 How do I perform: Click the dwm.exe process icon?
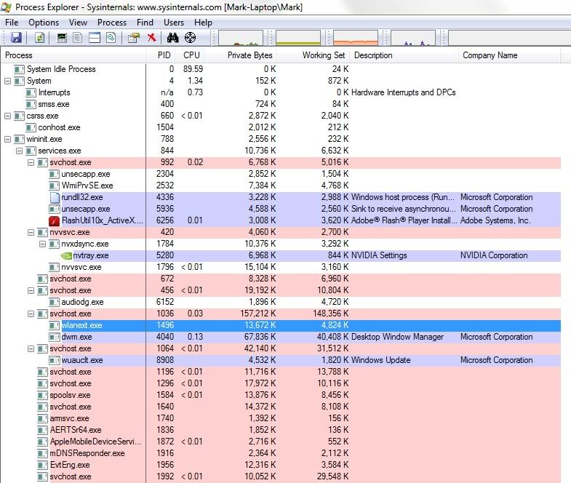55,337
